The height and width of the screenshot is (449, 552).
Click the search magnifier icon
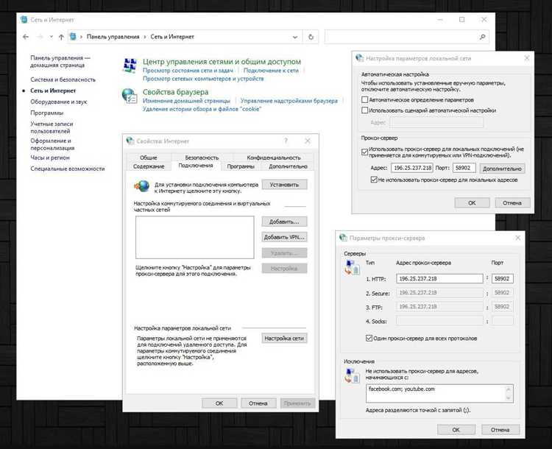(x=482, y=37)
